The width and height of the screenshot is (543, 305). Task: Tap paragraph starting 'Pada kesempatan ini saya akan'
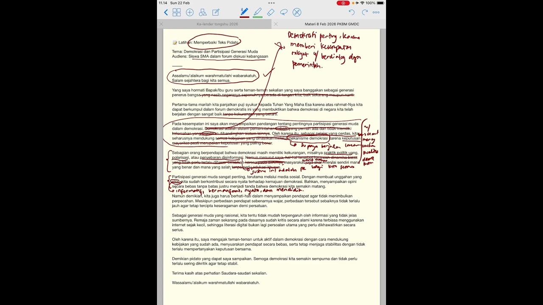[266, 133]
